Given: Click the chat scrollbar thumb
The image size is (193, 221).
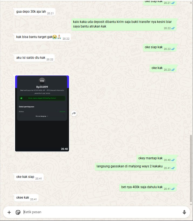Looking at the screenshot, I should pos(191,168).
